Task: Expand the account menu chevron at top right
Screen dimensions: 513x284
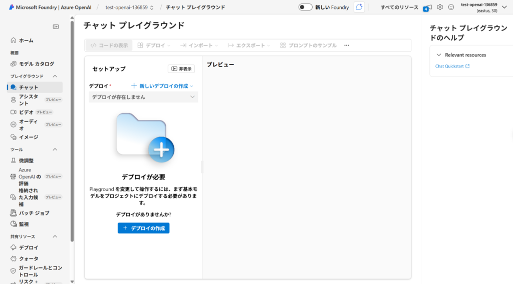Action: pyautogui.click(x=504, y=7)
